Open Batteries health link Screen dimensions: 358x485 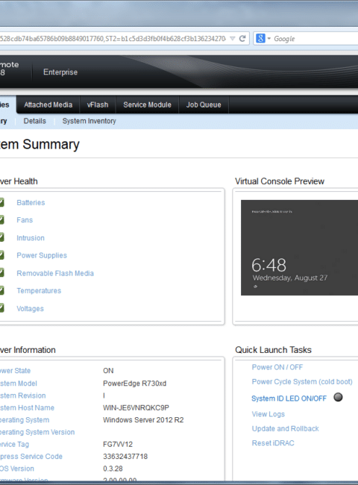point(31,203)
